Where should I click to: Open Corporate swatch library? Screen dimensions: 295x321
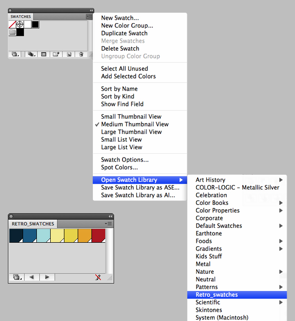coord(237,218)
